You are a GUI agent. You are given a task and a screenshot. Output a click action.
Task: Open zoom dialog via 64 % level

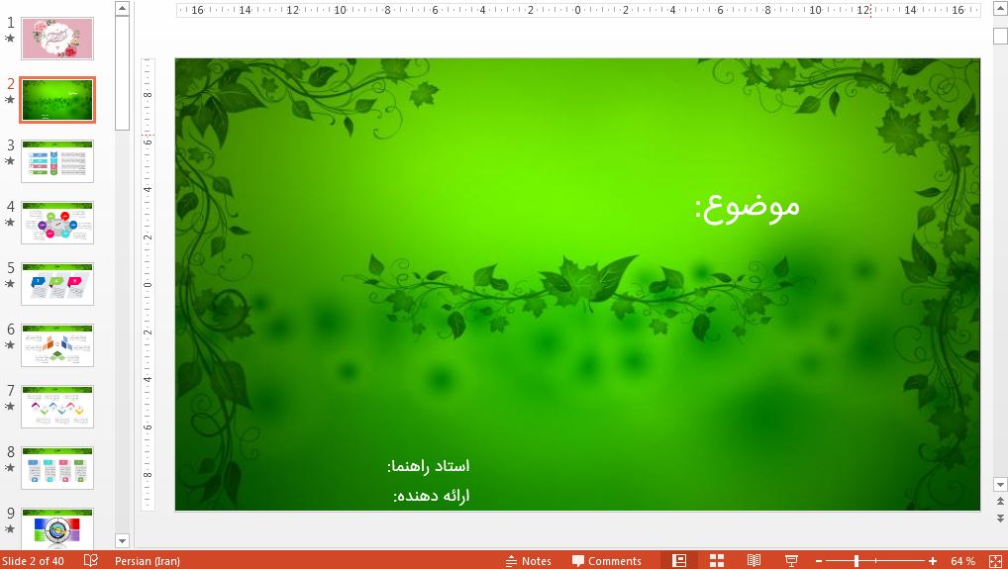(x=962, y=561)
